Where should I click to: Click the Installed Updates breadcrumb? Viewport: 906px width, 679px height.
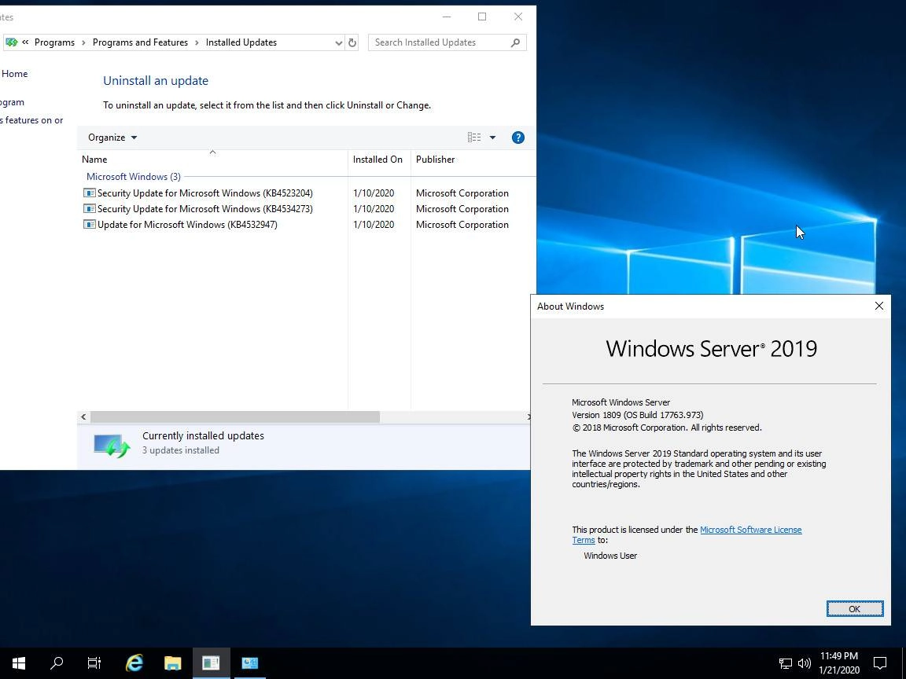pyautogui.click(x=241, y=42)
